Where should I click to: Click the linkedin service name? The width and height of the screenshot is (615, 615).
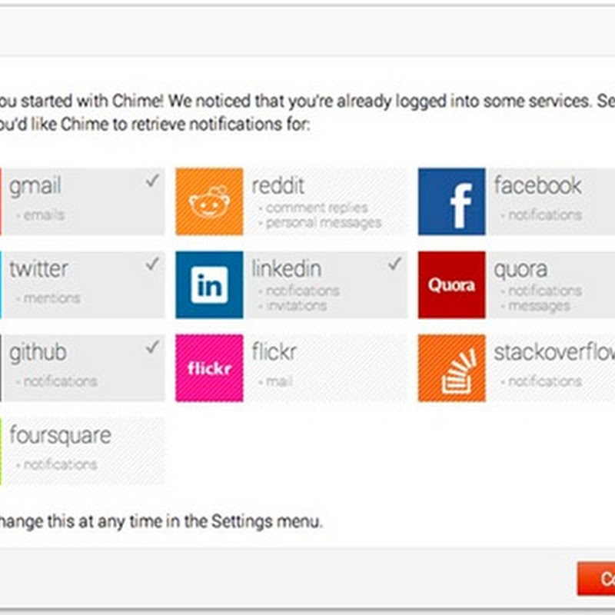tap(286, 268)
